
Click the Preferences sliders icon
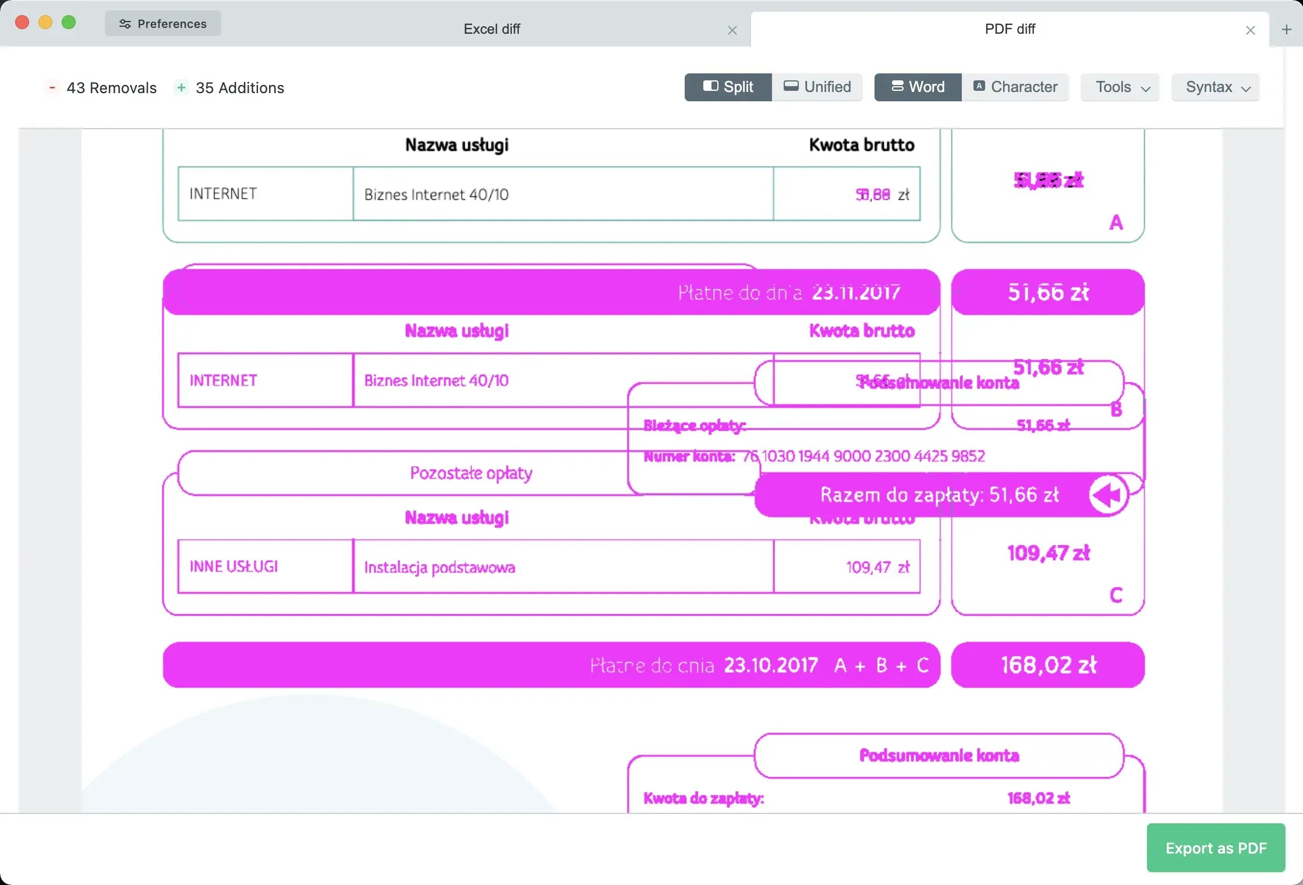pyautogui.click(x=125, y=24)
